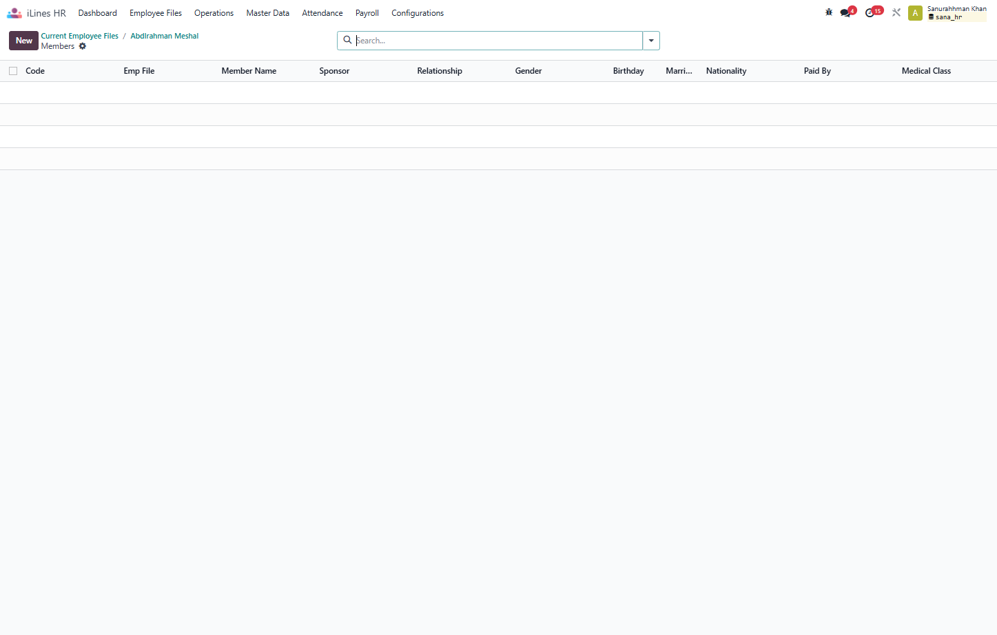Click the Members gear settings icon

(x=83, y=46)
